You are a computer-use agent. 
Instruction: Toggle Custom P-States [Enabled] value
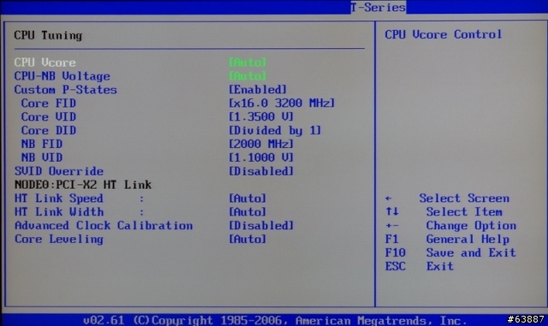(258, 90)
